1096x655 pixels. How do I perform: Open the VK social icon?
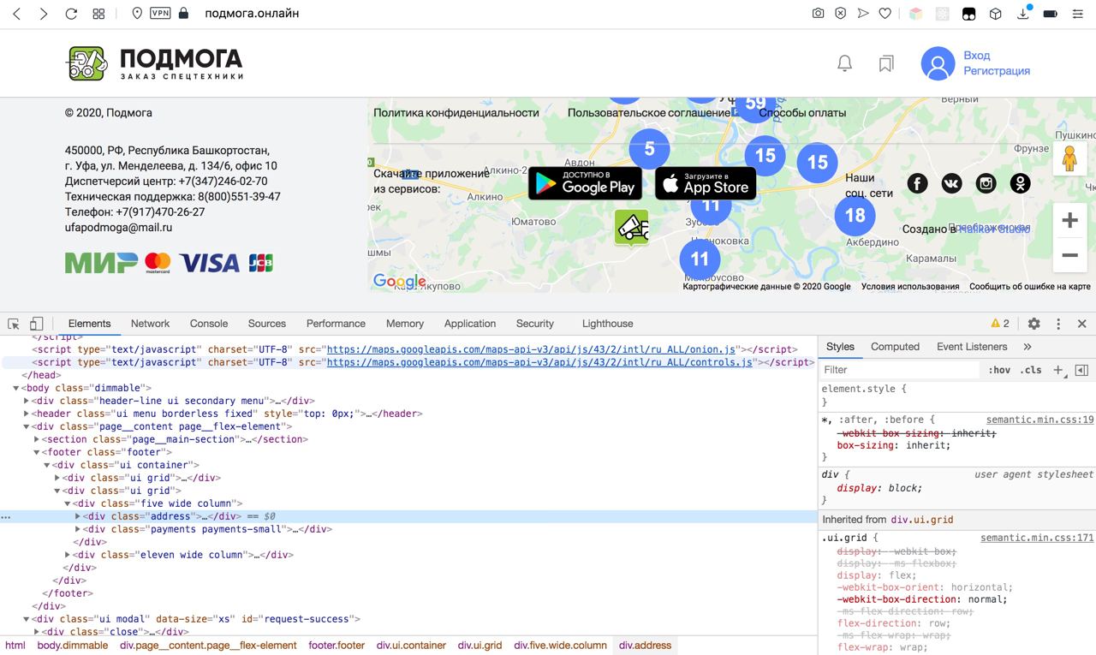[951, 183]
